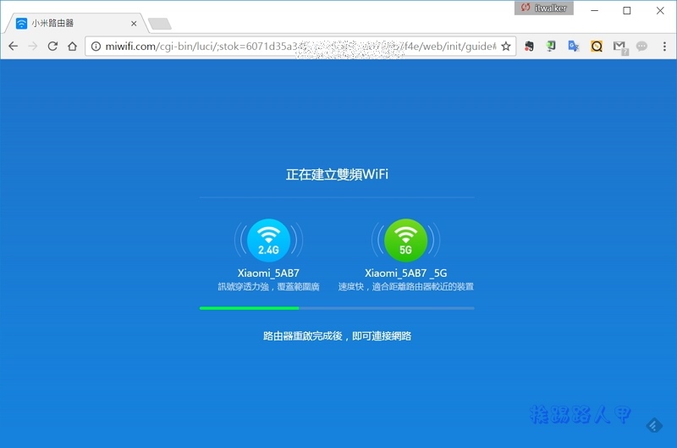Open the green extension icon in toolbar
677x448 pixels.
(551, 47)
